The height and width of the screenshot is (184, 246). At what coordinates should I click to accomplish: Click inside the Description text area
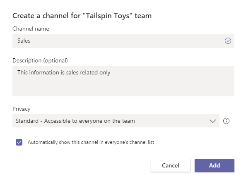coord(123,81)
